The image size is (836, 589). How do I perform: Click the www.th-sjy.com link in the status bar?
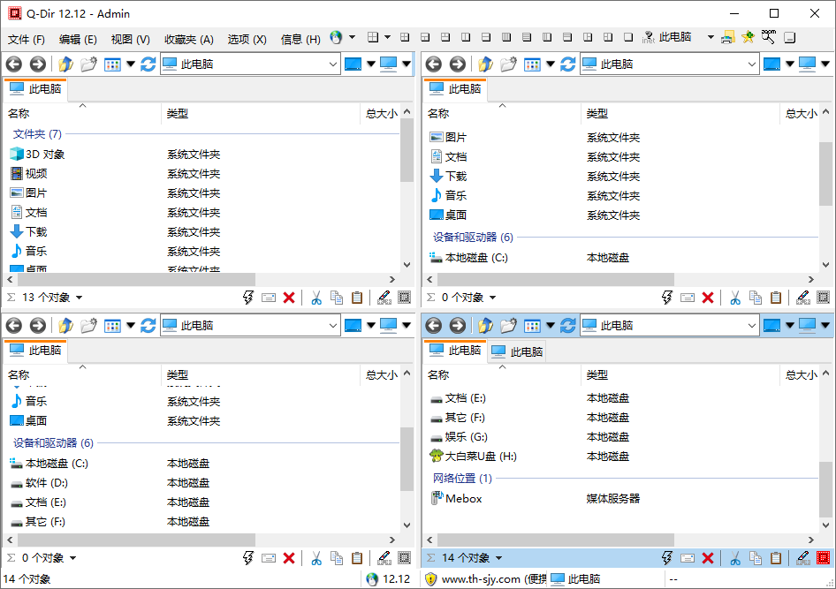click(482, 579)
